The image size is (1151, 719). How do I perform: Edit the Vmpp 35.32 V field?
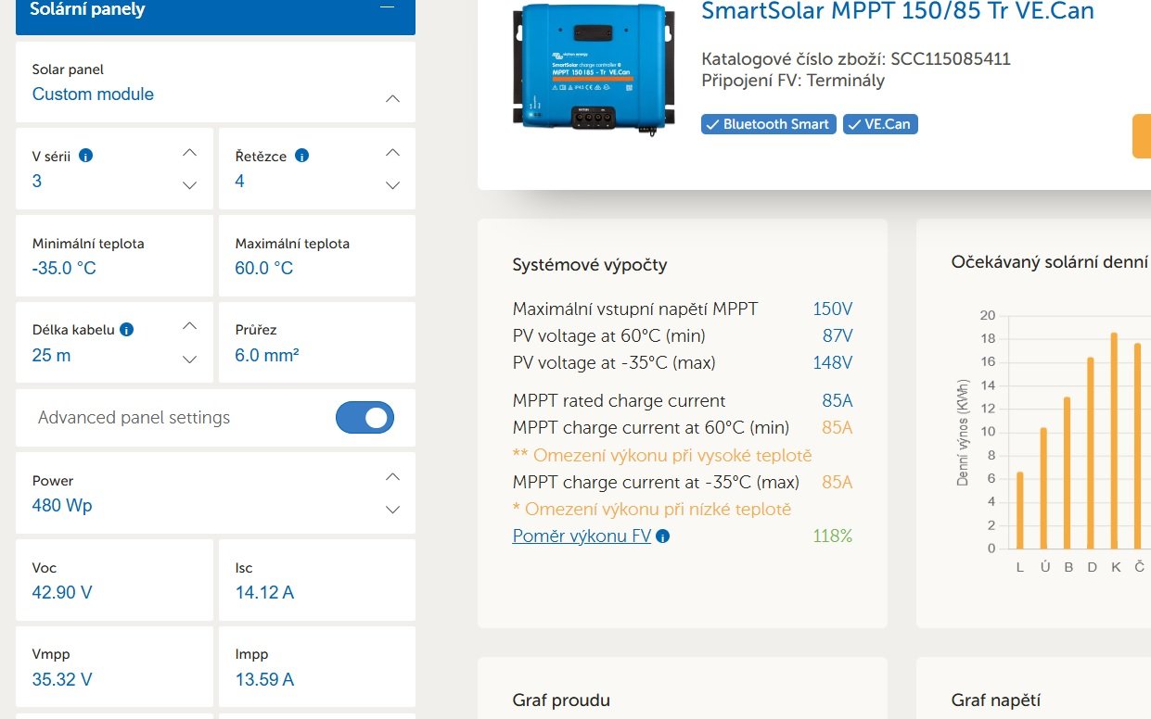coord(114,667)
